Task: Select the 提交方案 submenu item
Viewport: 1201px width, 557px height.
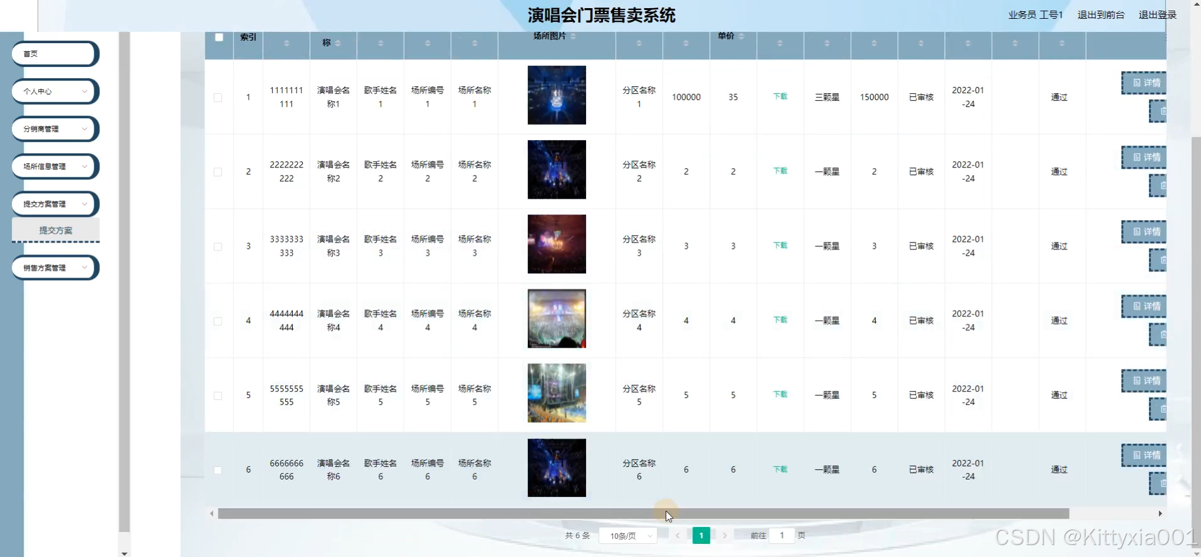Action: click(x=56, y=230)
